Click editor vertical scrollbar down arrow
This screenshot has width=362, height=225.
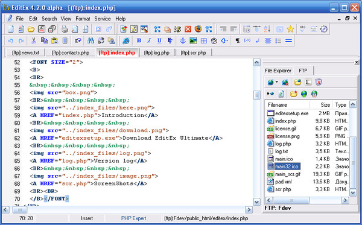click(x=257, y=202)
